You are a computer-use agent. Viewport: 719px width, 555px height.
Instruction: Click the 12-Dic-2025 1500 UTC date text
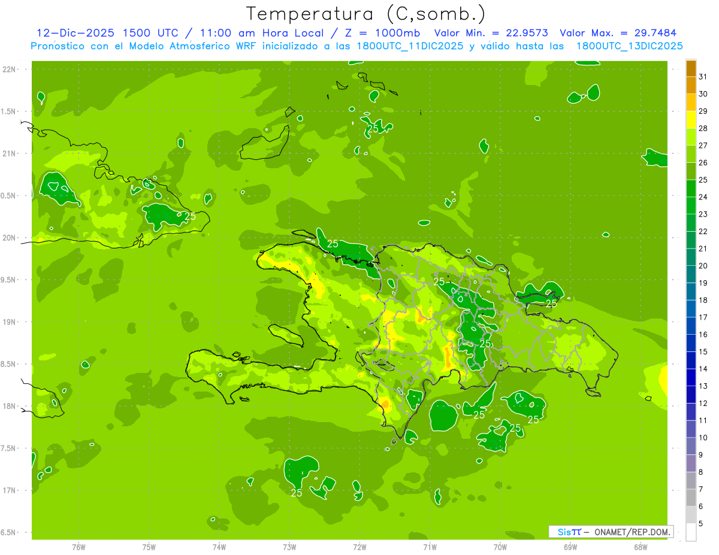tap(107, 33)
